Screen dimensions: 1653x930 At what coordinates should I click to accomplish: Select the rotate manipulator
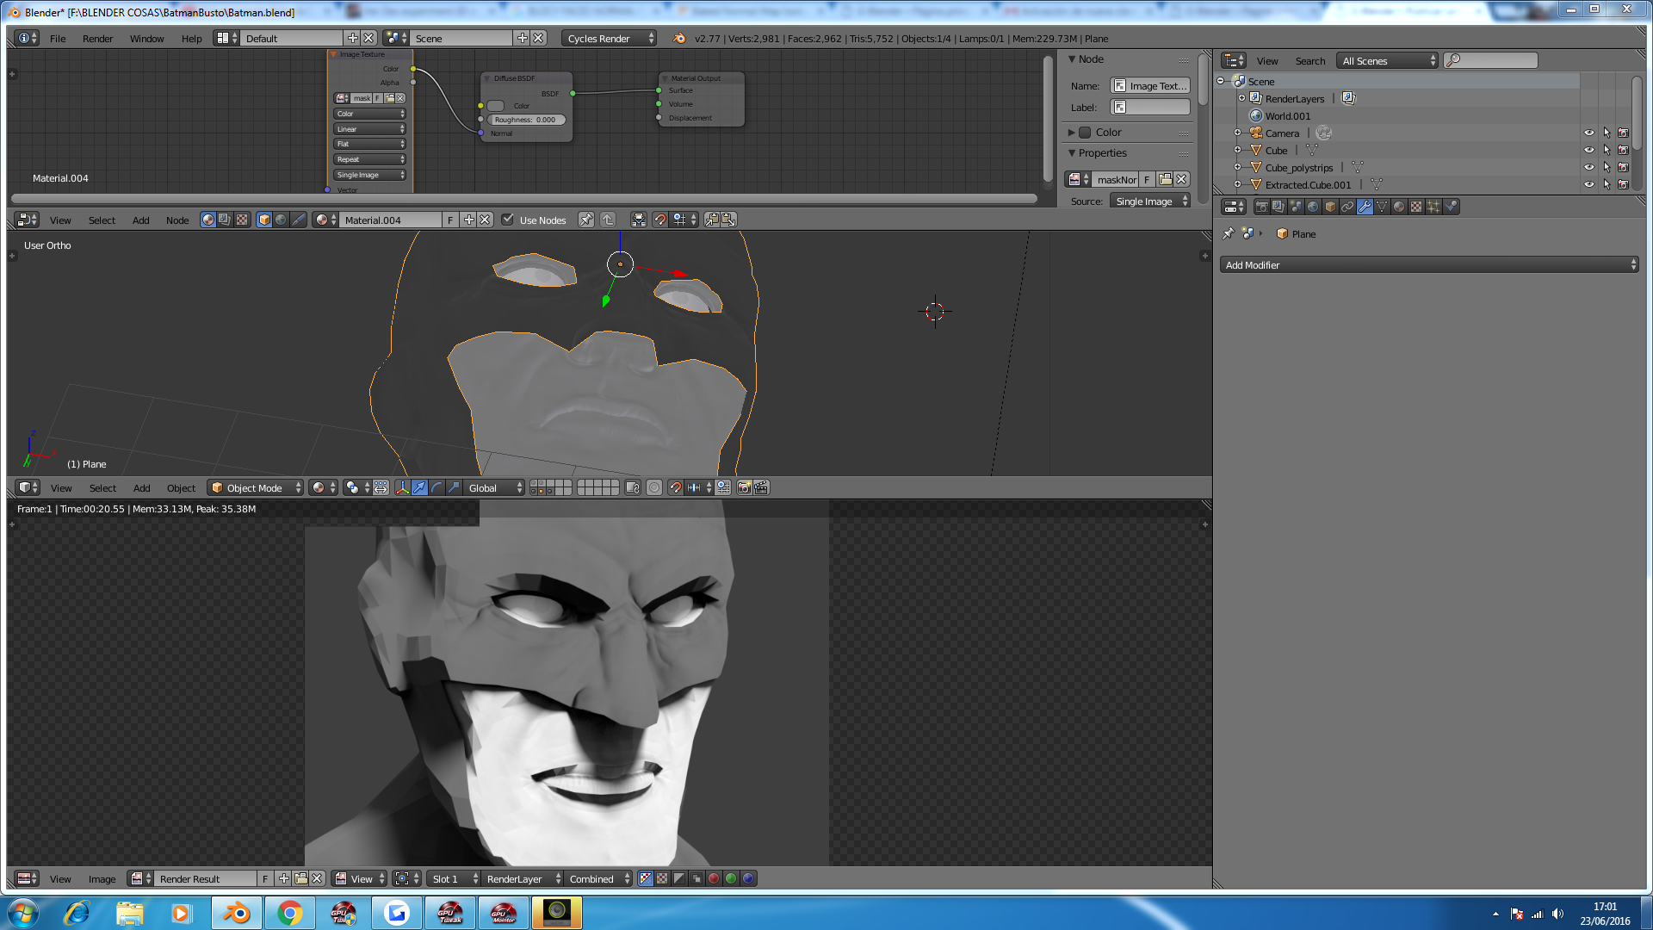(x=436, y=487)
